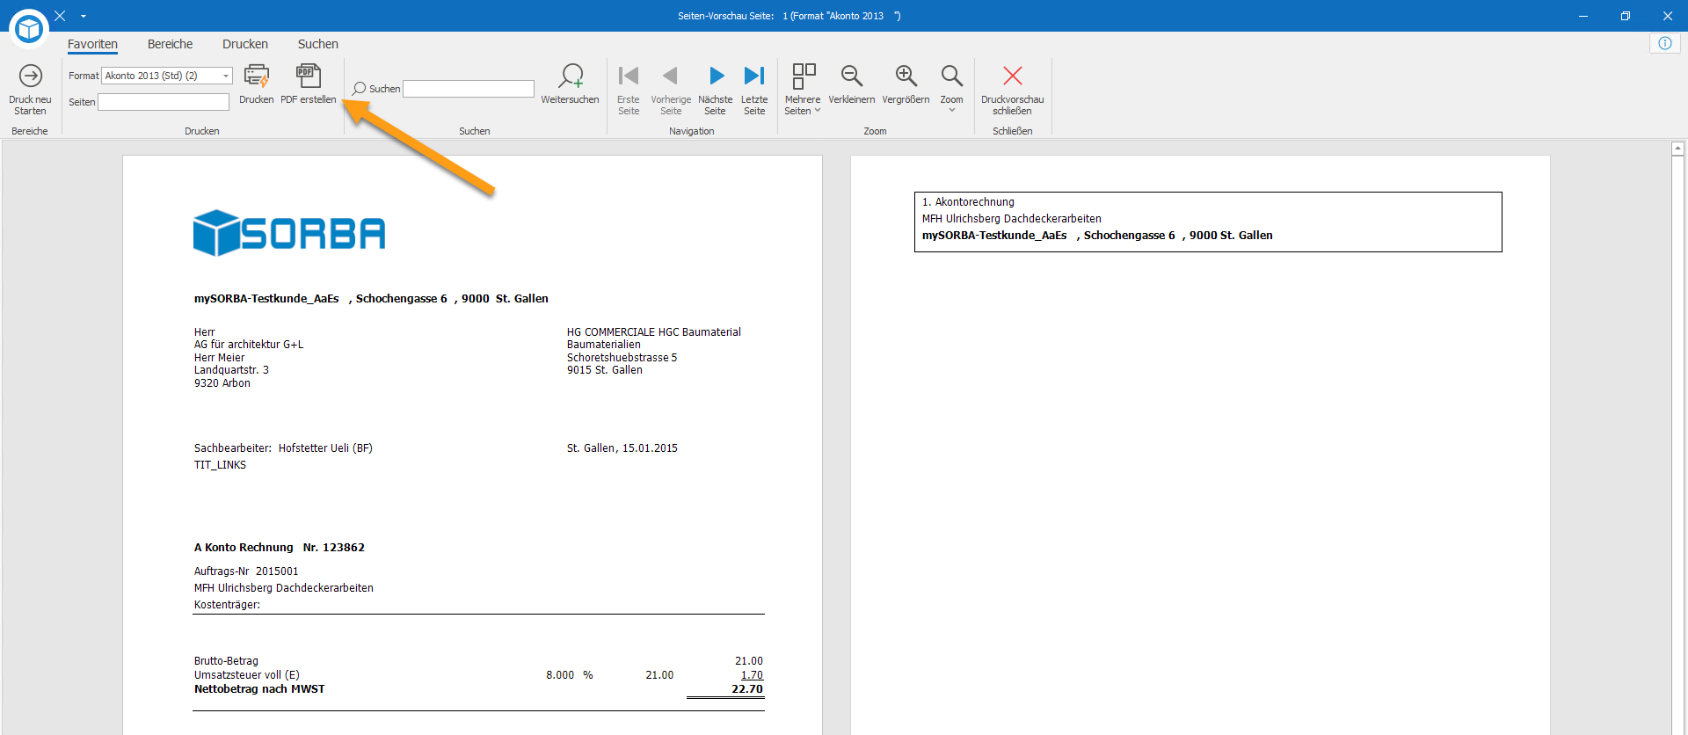Viewport: 1688px width, 735px height.
Task: Open quick access toolbar dropdown arrow
Action: click(84, 17)
